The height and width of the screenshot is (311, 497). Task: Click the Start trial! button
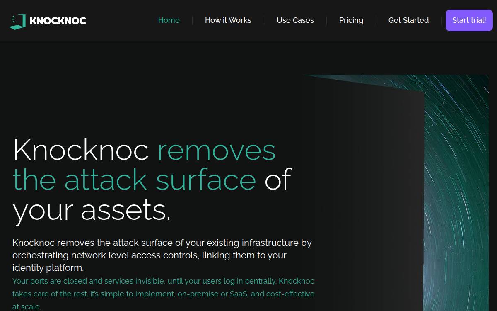click(469, 20)
